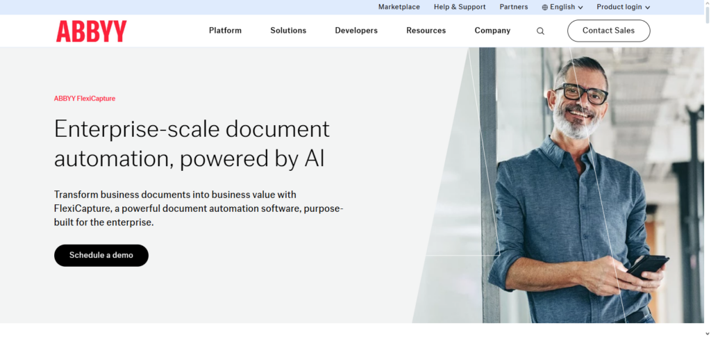Viewport: 711px width, 337px height.
Task: Go to Help & Support
Action: [460, 7]
